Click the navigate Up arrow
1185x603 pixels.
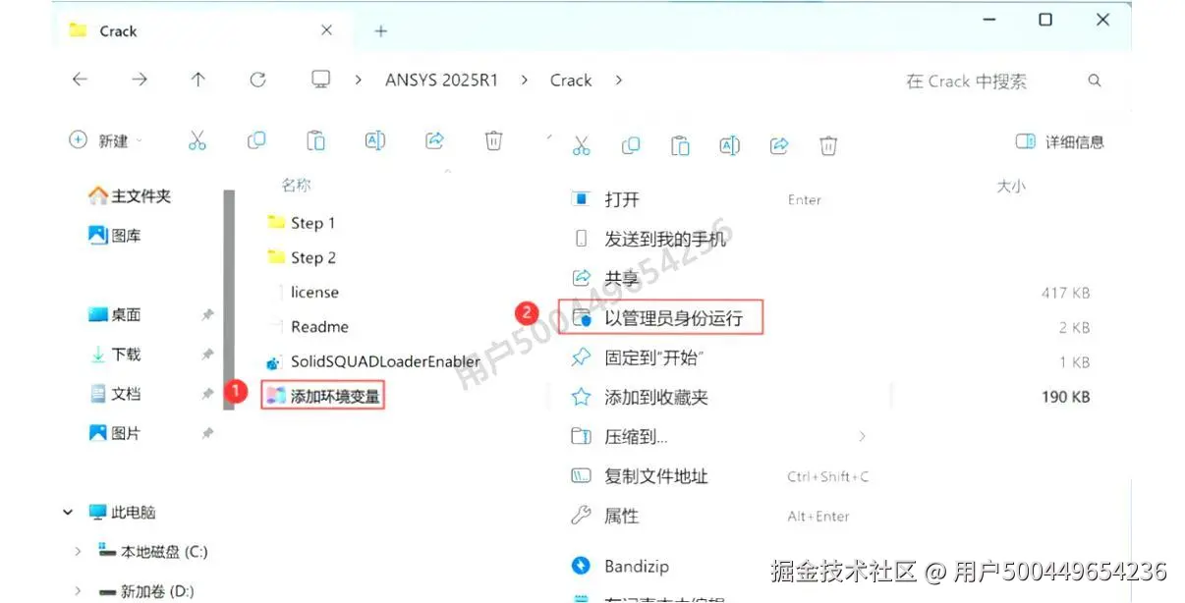tap(198, 80)
